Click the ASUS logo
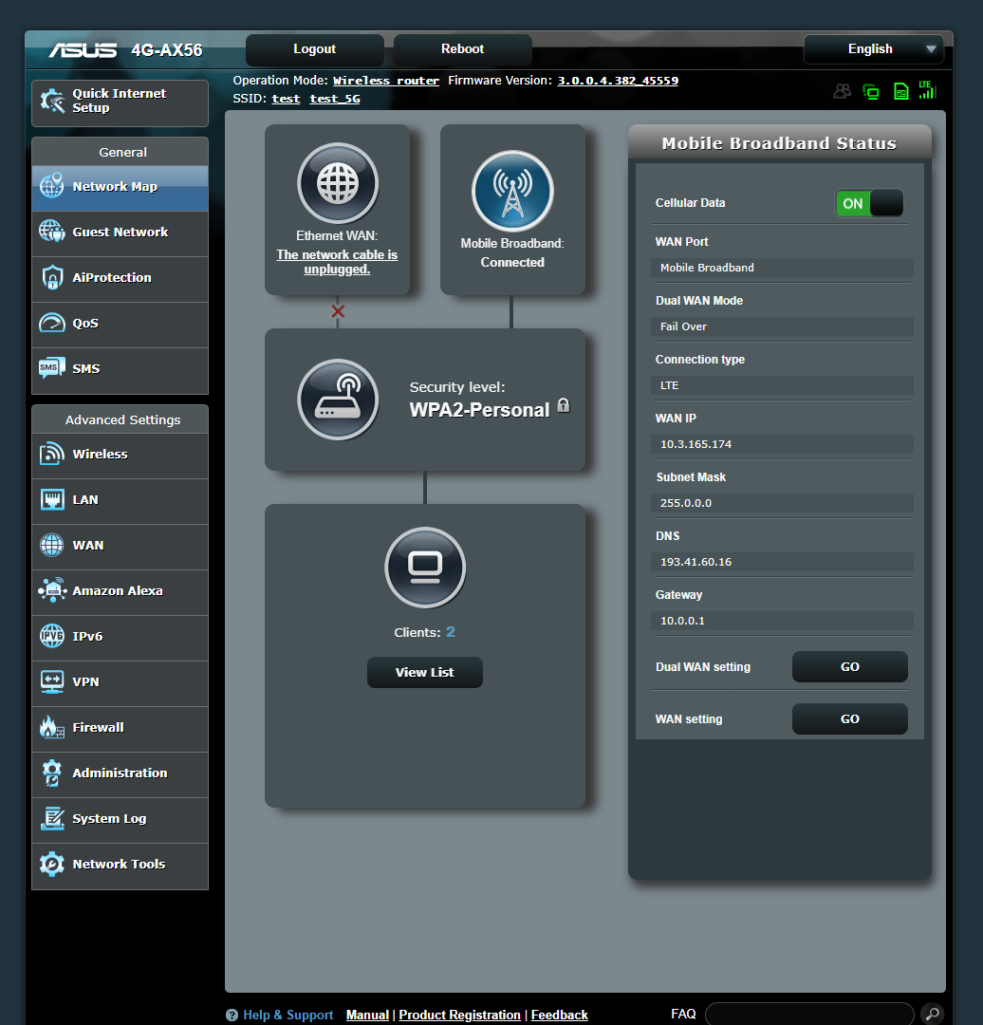 [83, 49]
